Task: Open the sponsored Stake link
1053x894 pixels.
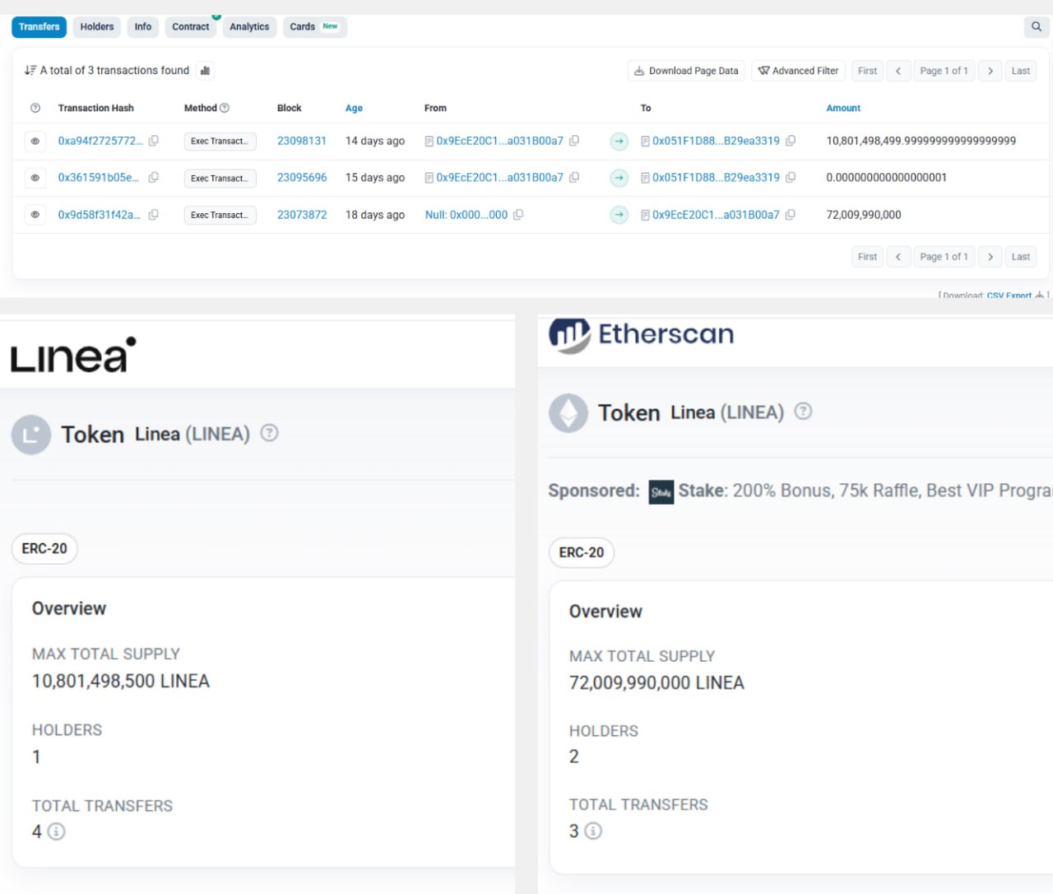Action: pyautogui.click(x=703, y=491)
